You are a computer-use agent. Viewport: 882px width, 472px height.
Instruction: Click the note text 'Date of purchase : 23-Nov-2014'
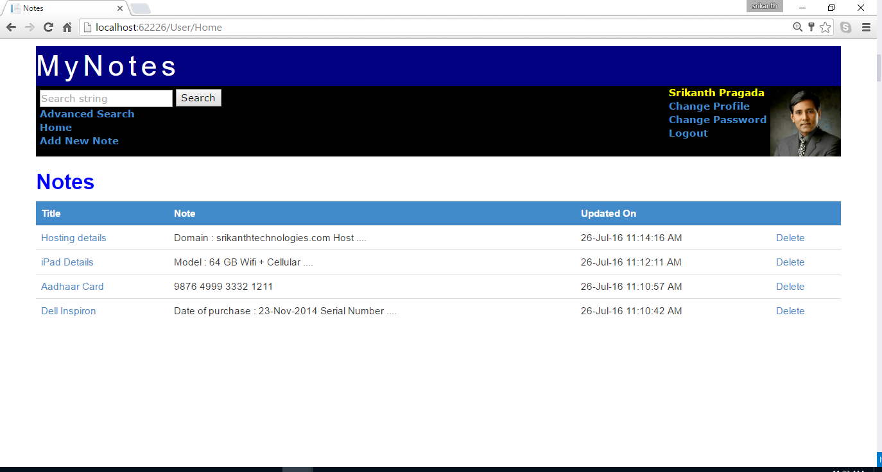(285, 311)
